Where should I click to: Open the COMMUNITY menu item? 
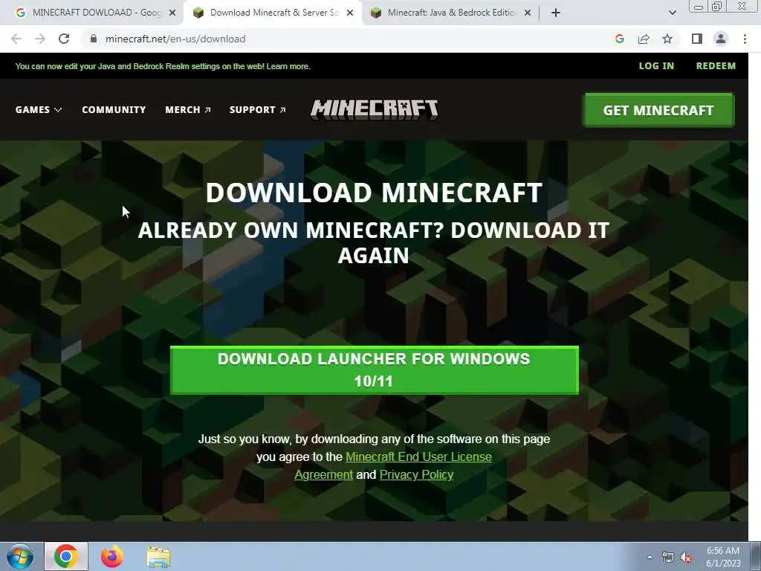click(114, 110)
